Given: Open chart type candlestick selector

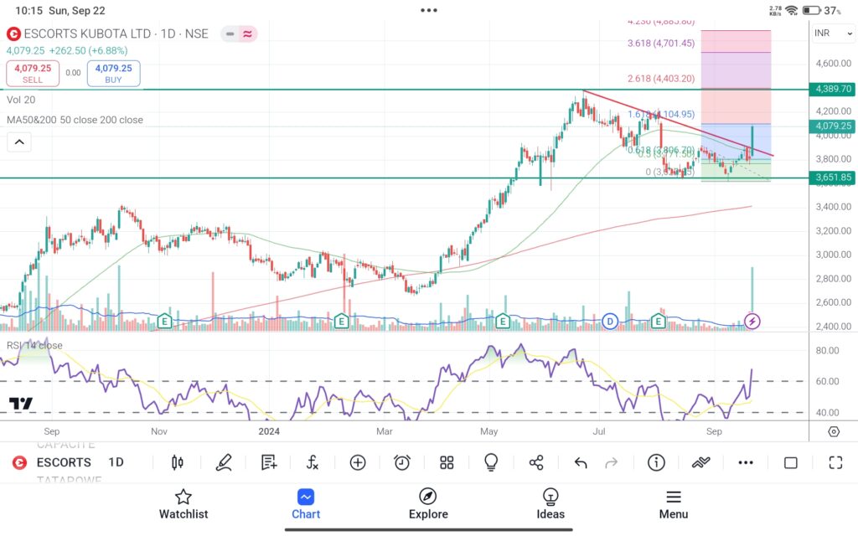Looking at the screenshot, I should point(178,462).
